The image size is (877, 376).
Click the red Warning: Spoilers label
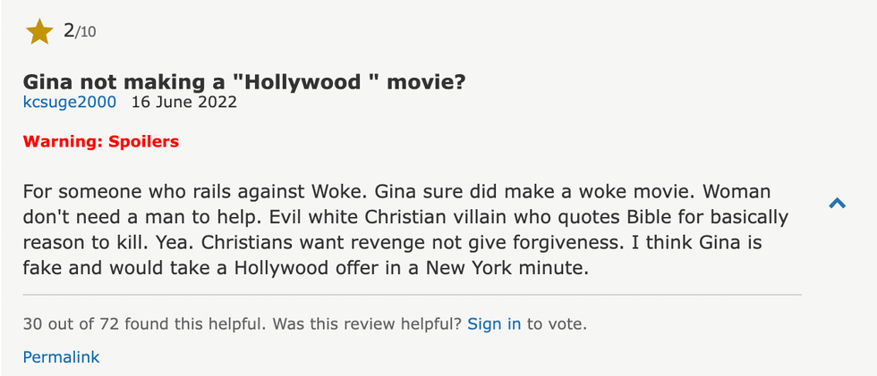click(100, 141)
